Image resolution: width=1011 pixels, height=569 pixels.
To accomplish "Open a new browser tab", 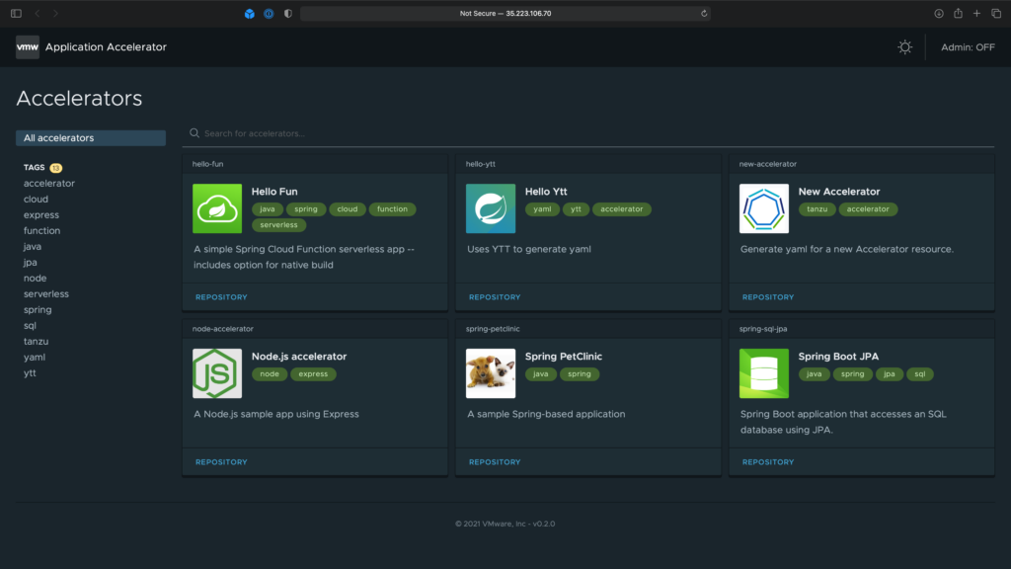I will (976, 13).
